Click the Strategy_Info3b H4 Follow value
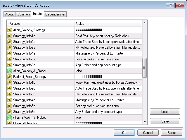The image size is (187, 140). point(108,94)
